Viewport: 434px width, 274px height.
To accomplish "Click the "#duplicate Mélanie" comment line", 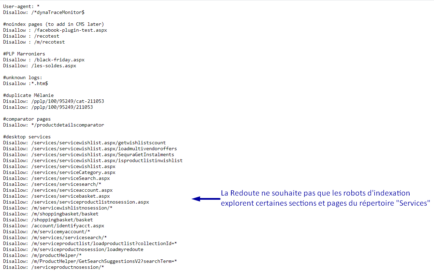I will point(28,95).
